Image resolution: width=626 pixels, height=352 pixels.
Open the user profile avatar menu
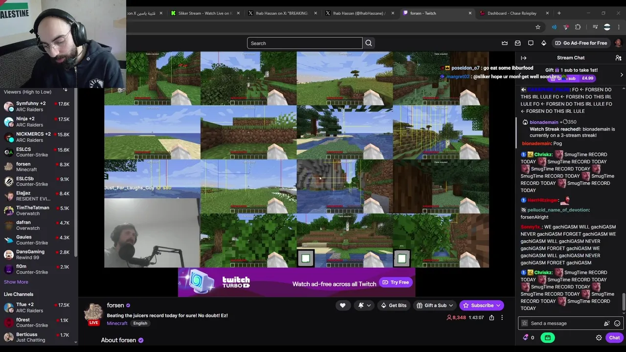618,43
